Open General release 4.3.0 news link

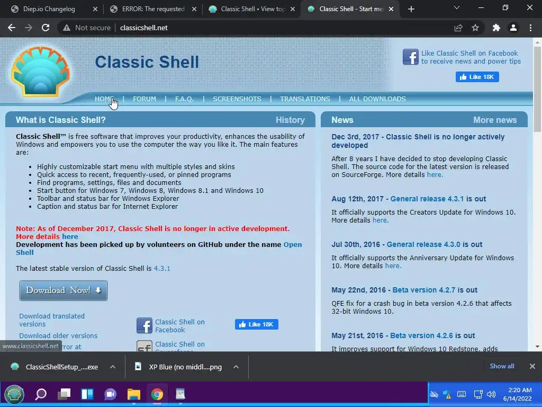[x=423, y=244]
